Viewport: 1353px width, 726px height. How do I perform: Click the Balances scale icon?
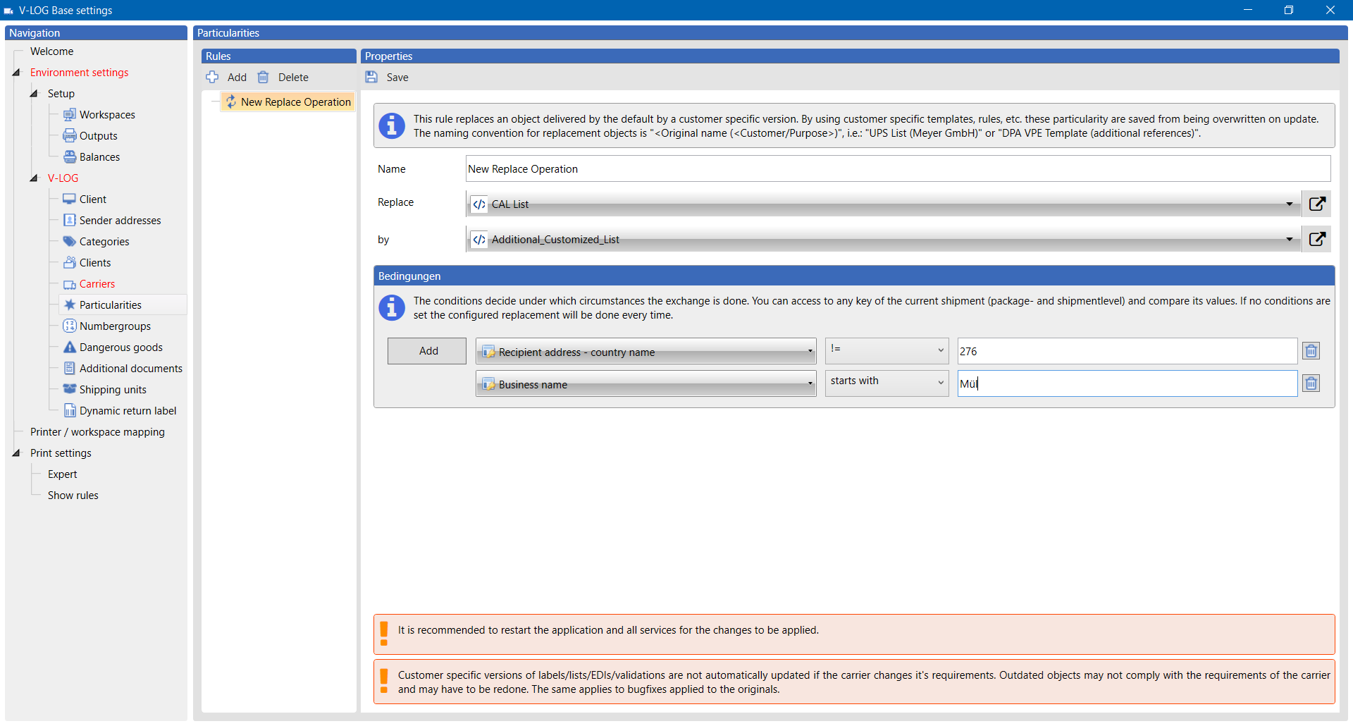(x=70, y=156)
